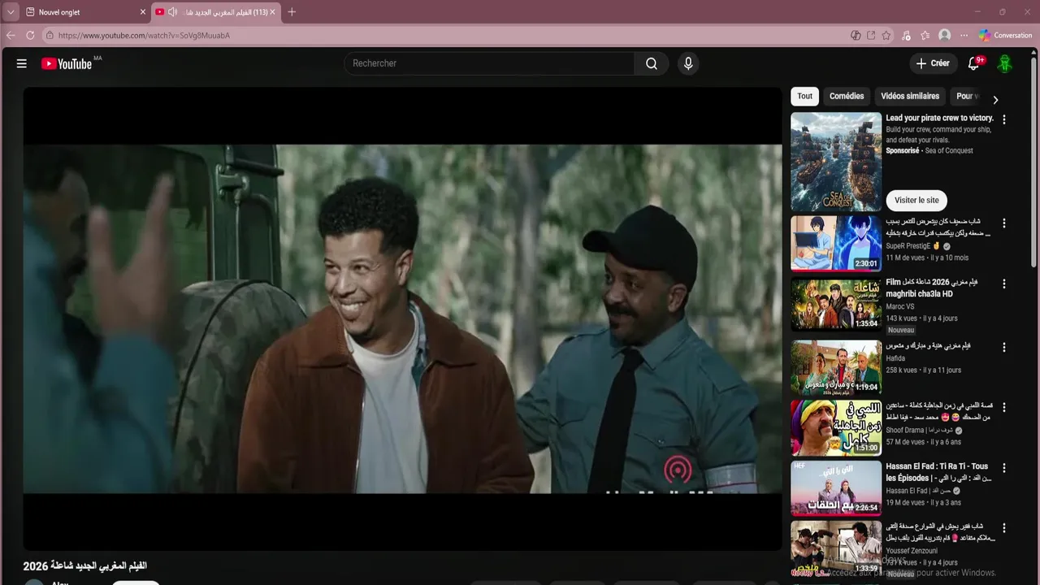Open options menu for Youssef Zenzouni video
The height and width of the screenshot is (585, 1040).
point(1004,528)
